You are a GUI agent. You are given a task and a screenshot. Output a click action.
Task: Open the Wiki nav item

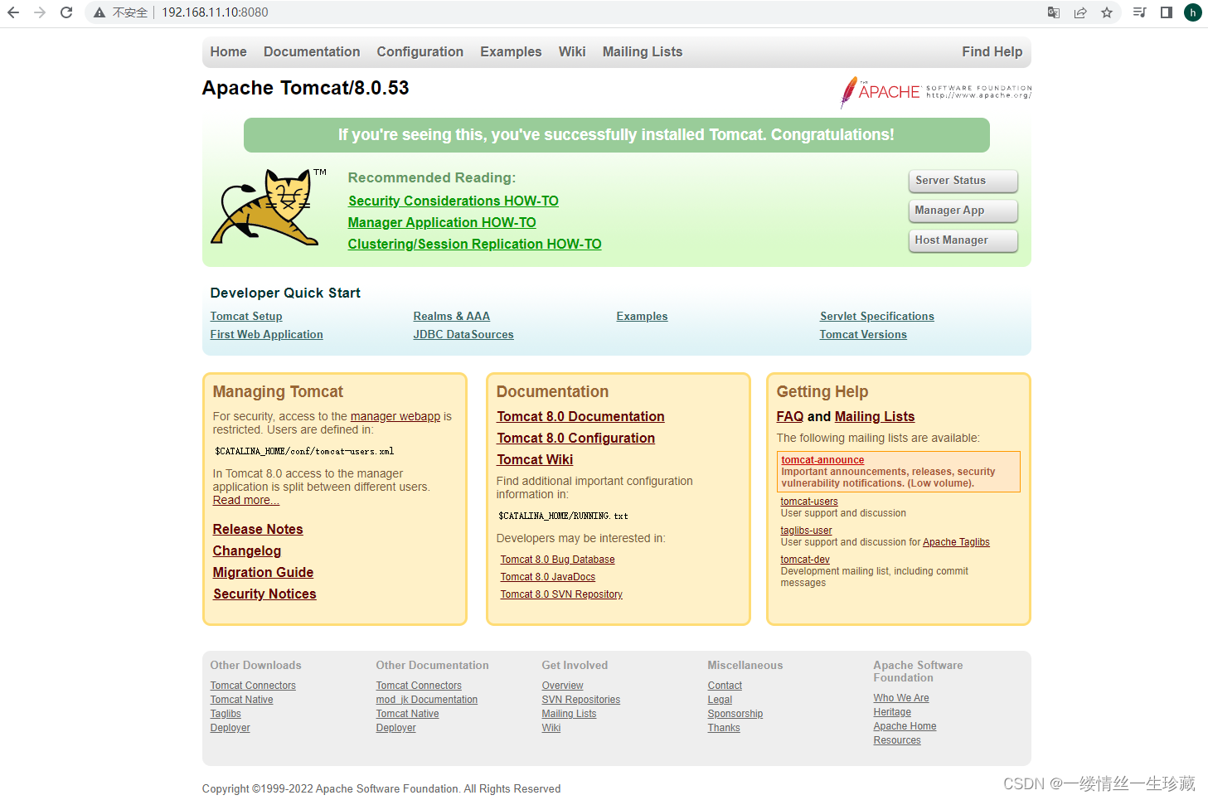[572, 51]
